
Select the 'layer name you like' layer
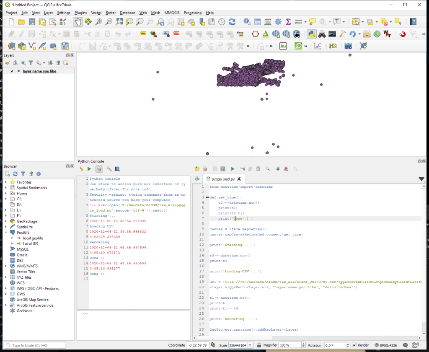point(39,71)
